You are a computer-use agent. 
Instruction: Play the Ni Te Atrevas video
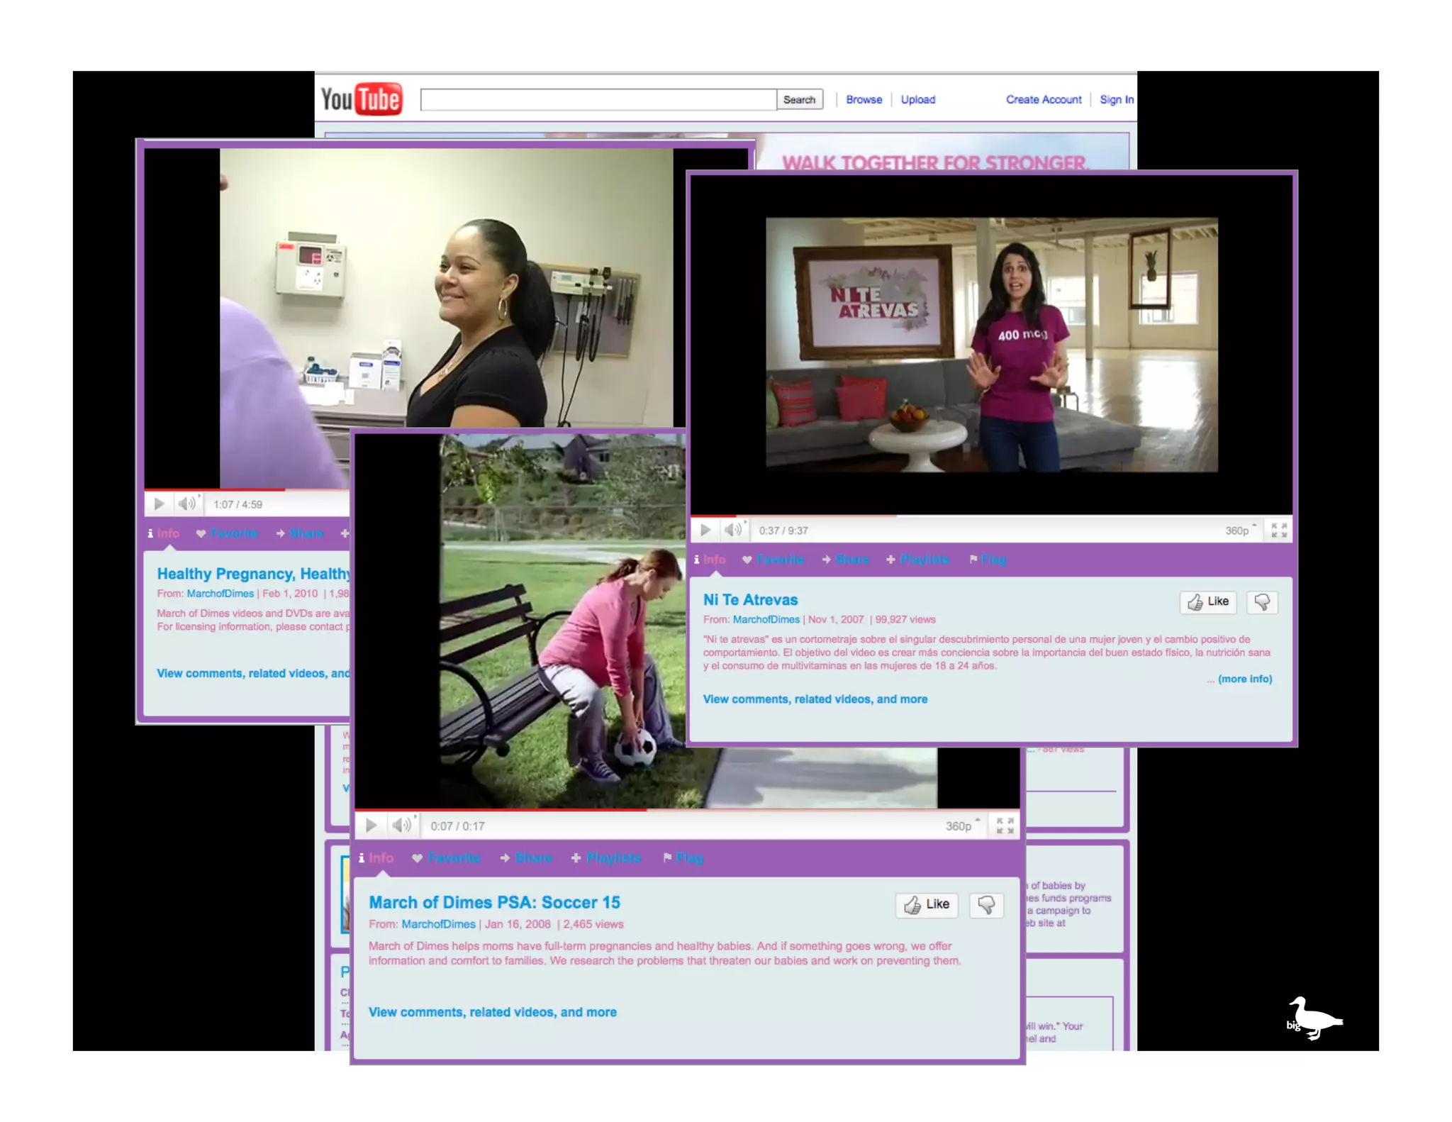pyautogui.click(x=705, y=530)
